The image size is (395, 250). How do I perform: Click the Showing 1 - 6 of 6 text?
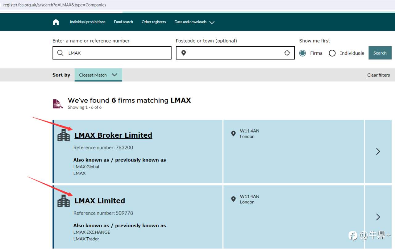tap(85, 107)
